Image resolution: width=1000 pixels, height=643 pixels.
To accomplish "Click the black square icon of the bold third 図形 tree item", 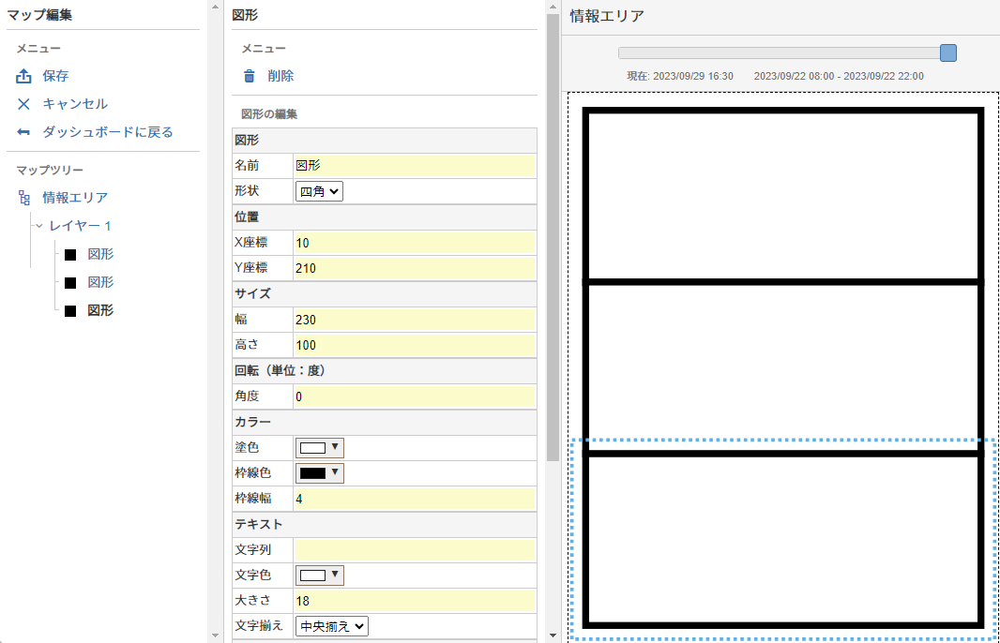I will 70,310.
